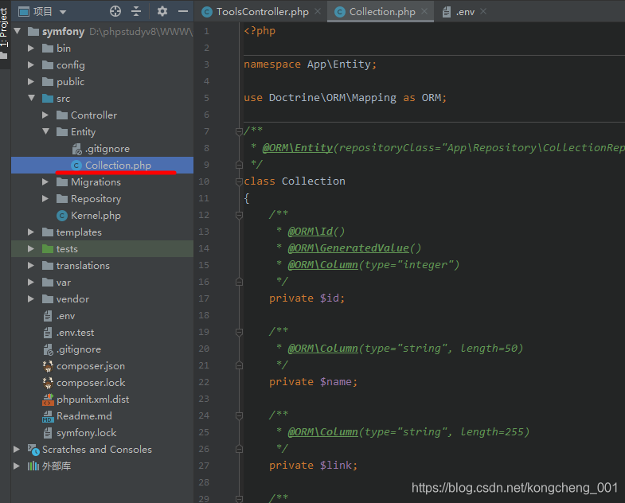The height and width of the screenshot is (503, 625).
Task: Place cursor on 'private $name;' line
Action: (x=314, y=382)
